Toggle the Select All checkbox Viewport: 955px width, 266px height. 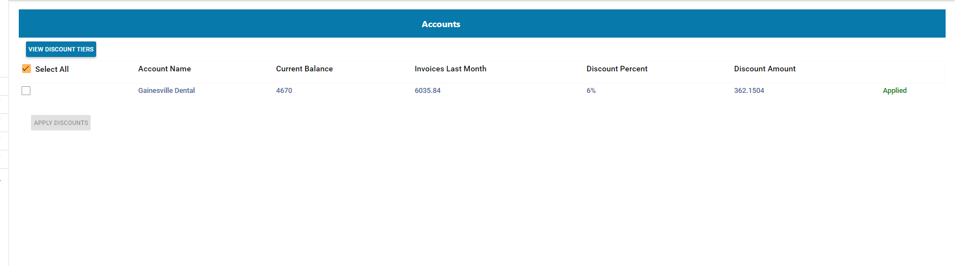click(x=26, y=69)
